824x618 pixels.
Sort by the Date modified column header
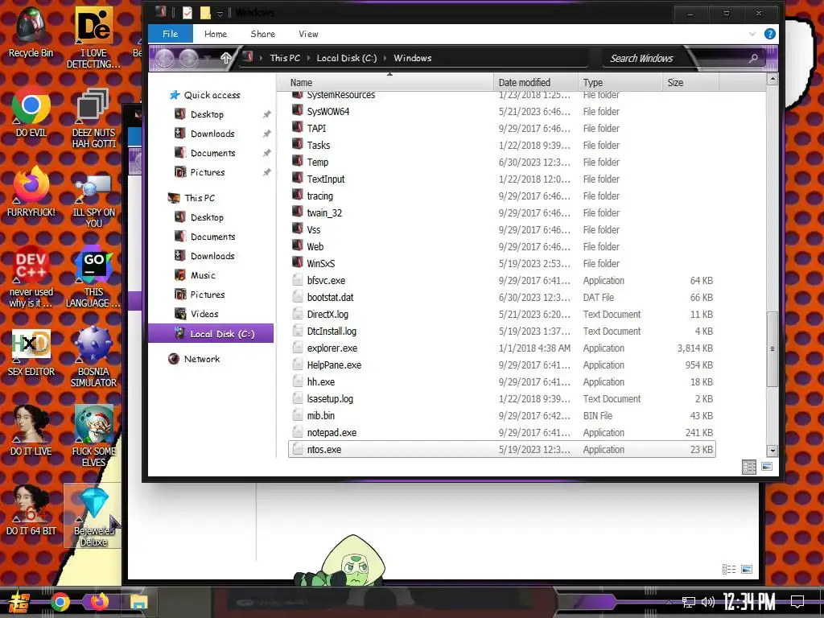(x=535, y=83)
